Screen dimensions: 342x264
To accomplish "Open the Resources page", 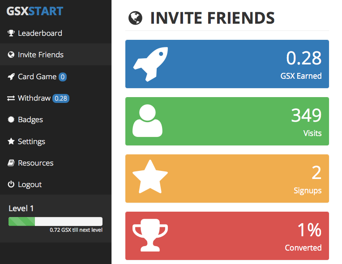I will pyautogui.click(x=35, y=163).
